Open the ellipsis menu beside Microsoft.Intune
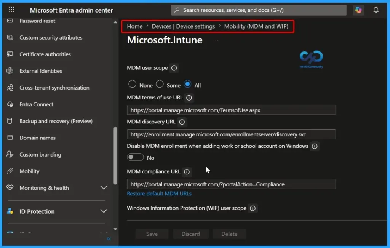Image resolution: width=390 pixels, height=248 pixels. click(x=216, y=40)
